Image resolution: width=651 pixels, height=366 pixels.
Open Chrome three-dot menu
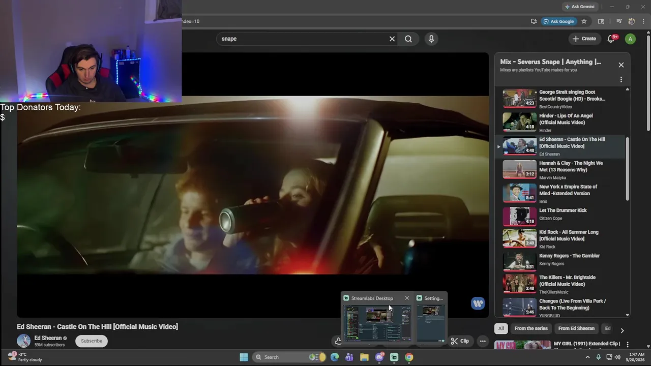(x=643, y=21)
